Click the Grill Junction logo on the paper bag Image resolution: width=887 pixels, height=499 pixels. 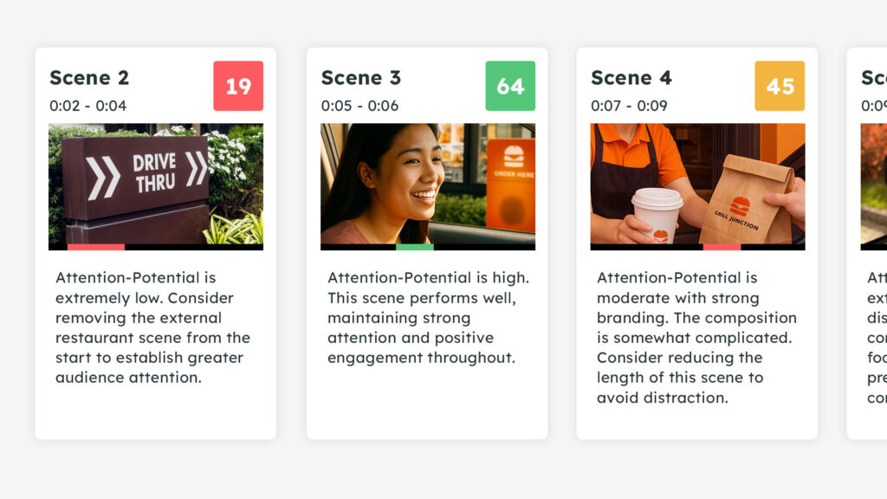(739, 207)
